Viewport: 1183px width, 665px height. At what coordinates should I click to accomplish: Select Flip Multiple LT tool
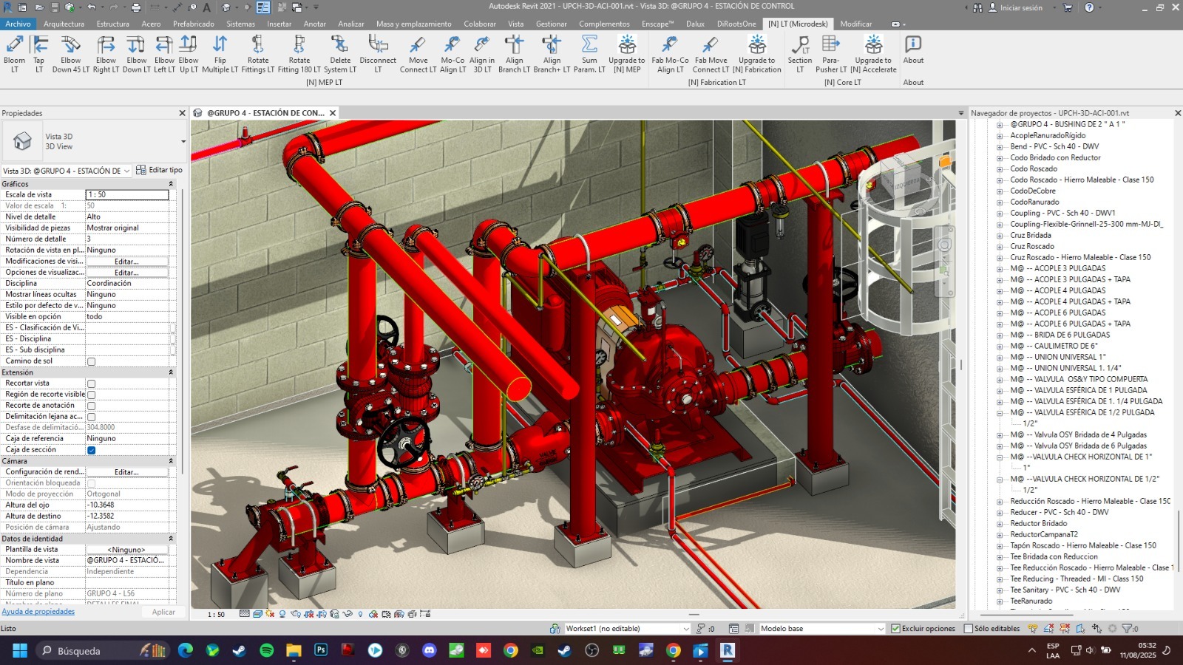[x=220, y=54]
